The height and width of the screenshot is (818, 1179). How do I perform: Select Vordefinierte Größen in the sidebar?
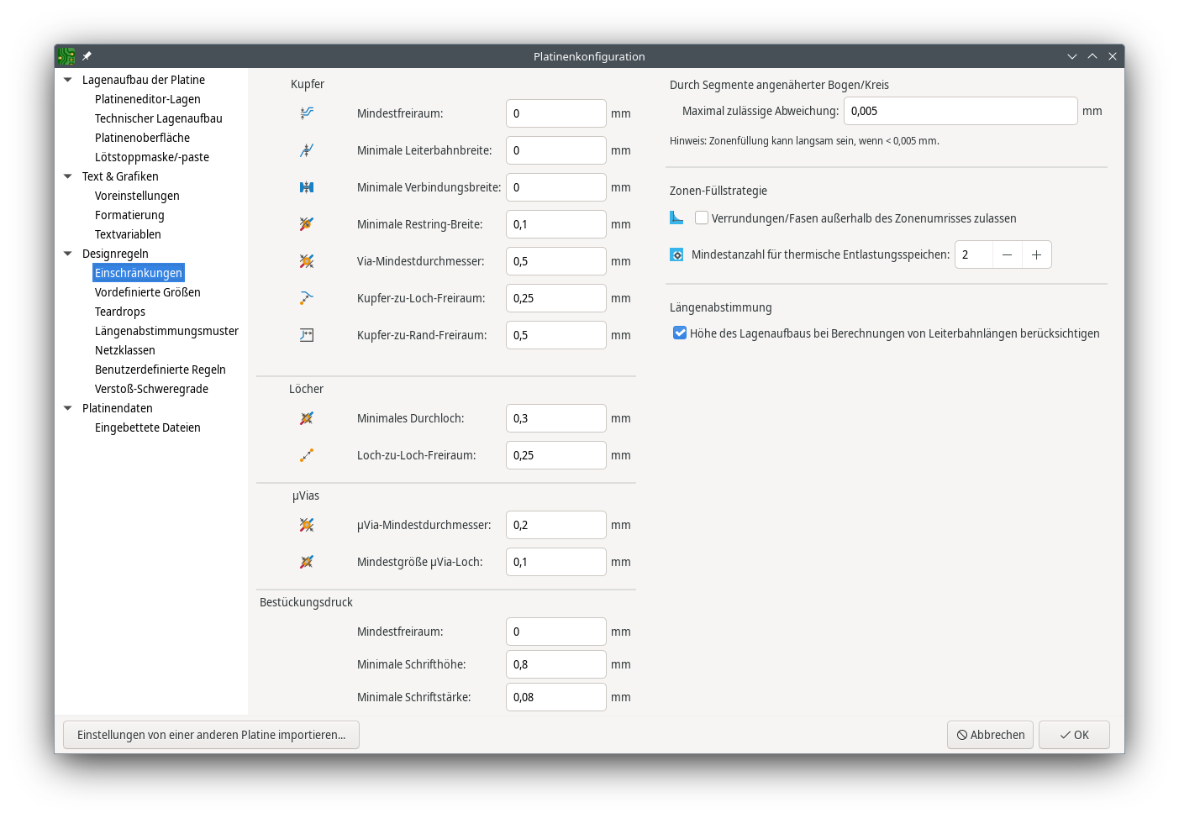(148, 292)
